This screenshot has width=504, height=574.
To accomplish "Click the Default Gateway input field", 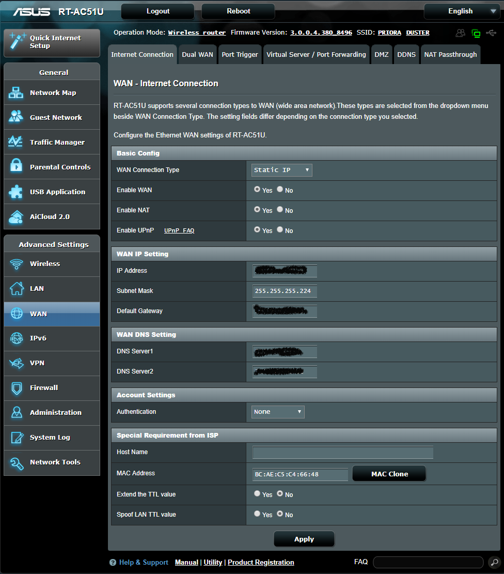I will pyautogui.click(x=285, y=311).
